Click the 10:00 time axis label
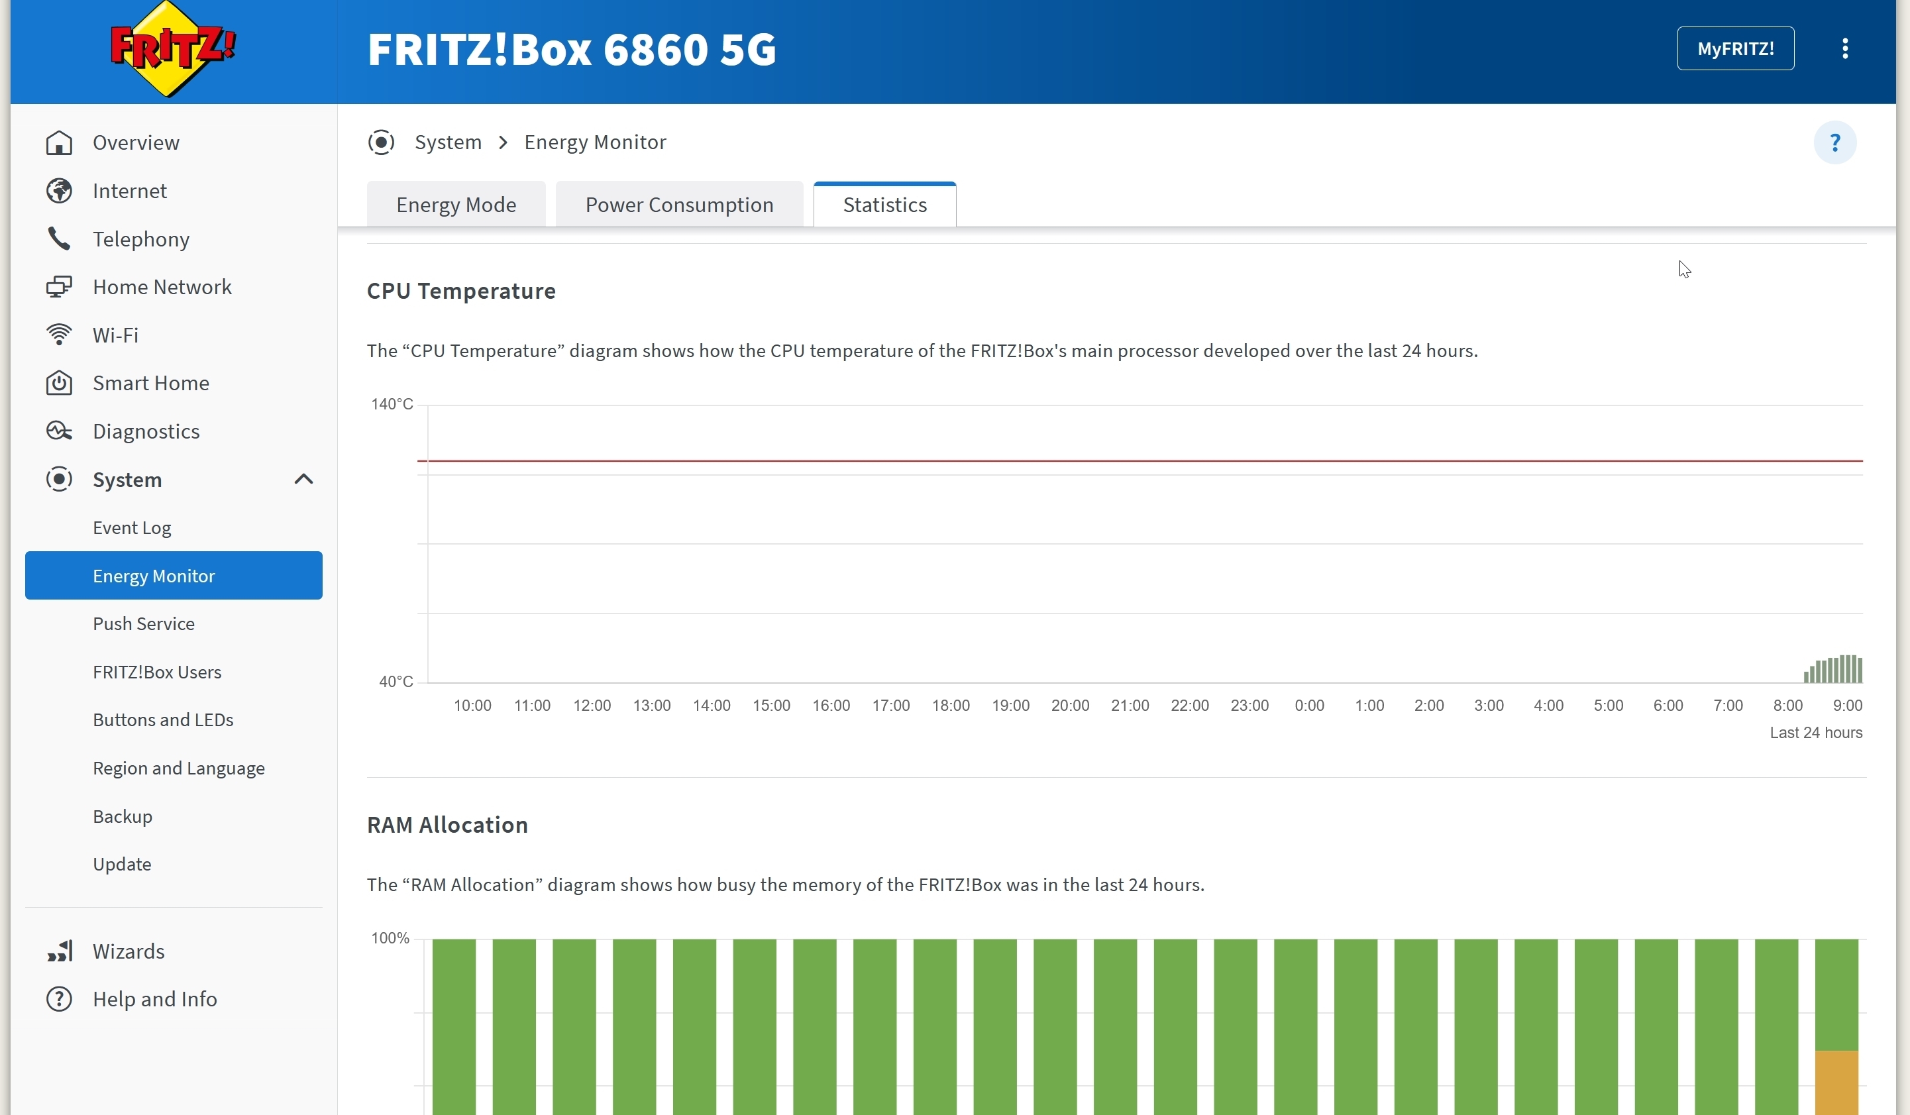 tap(472, 706)
